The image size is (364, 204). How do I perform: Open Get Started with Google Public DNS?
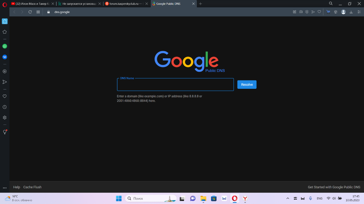click(334, 187)
